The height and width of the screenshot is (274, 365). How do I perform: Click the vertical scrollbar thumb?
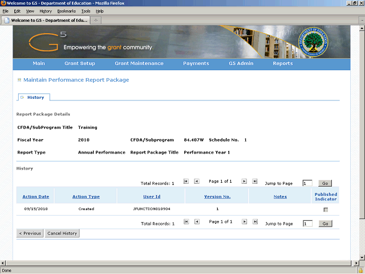point(362,124)
